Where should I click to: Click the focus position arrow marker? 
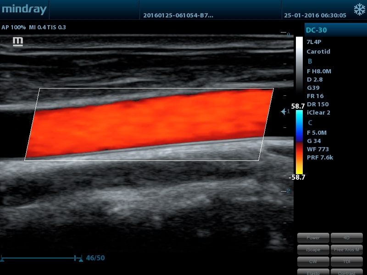click(x=284, y=111)
